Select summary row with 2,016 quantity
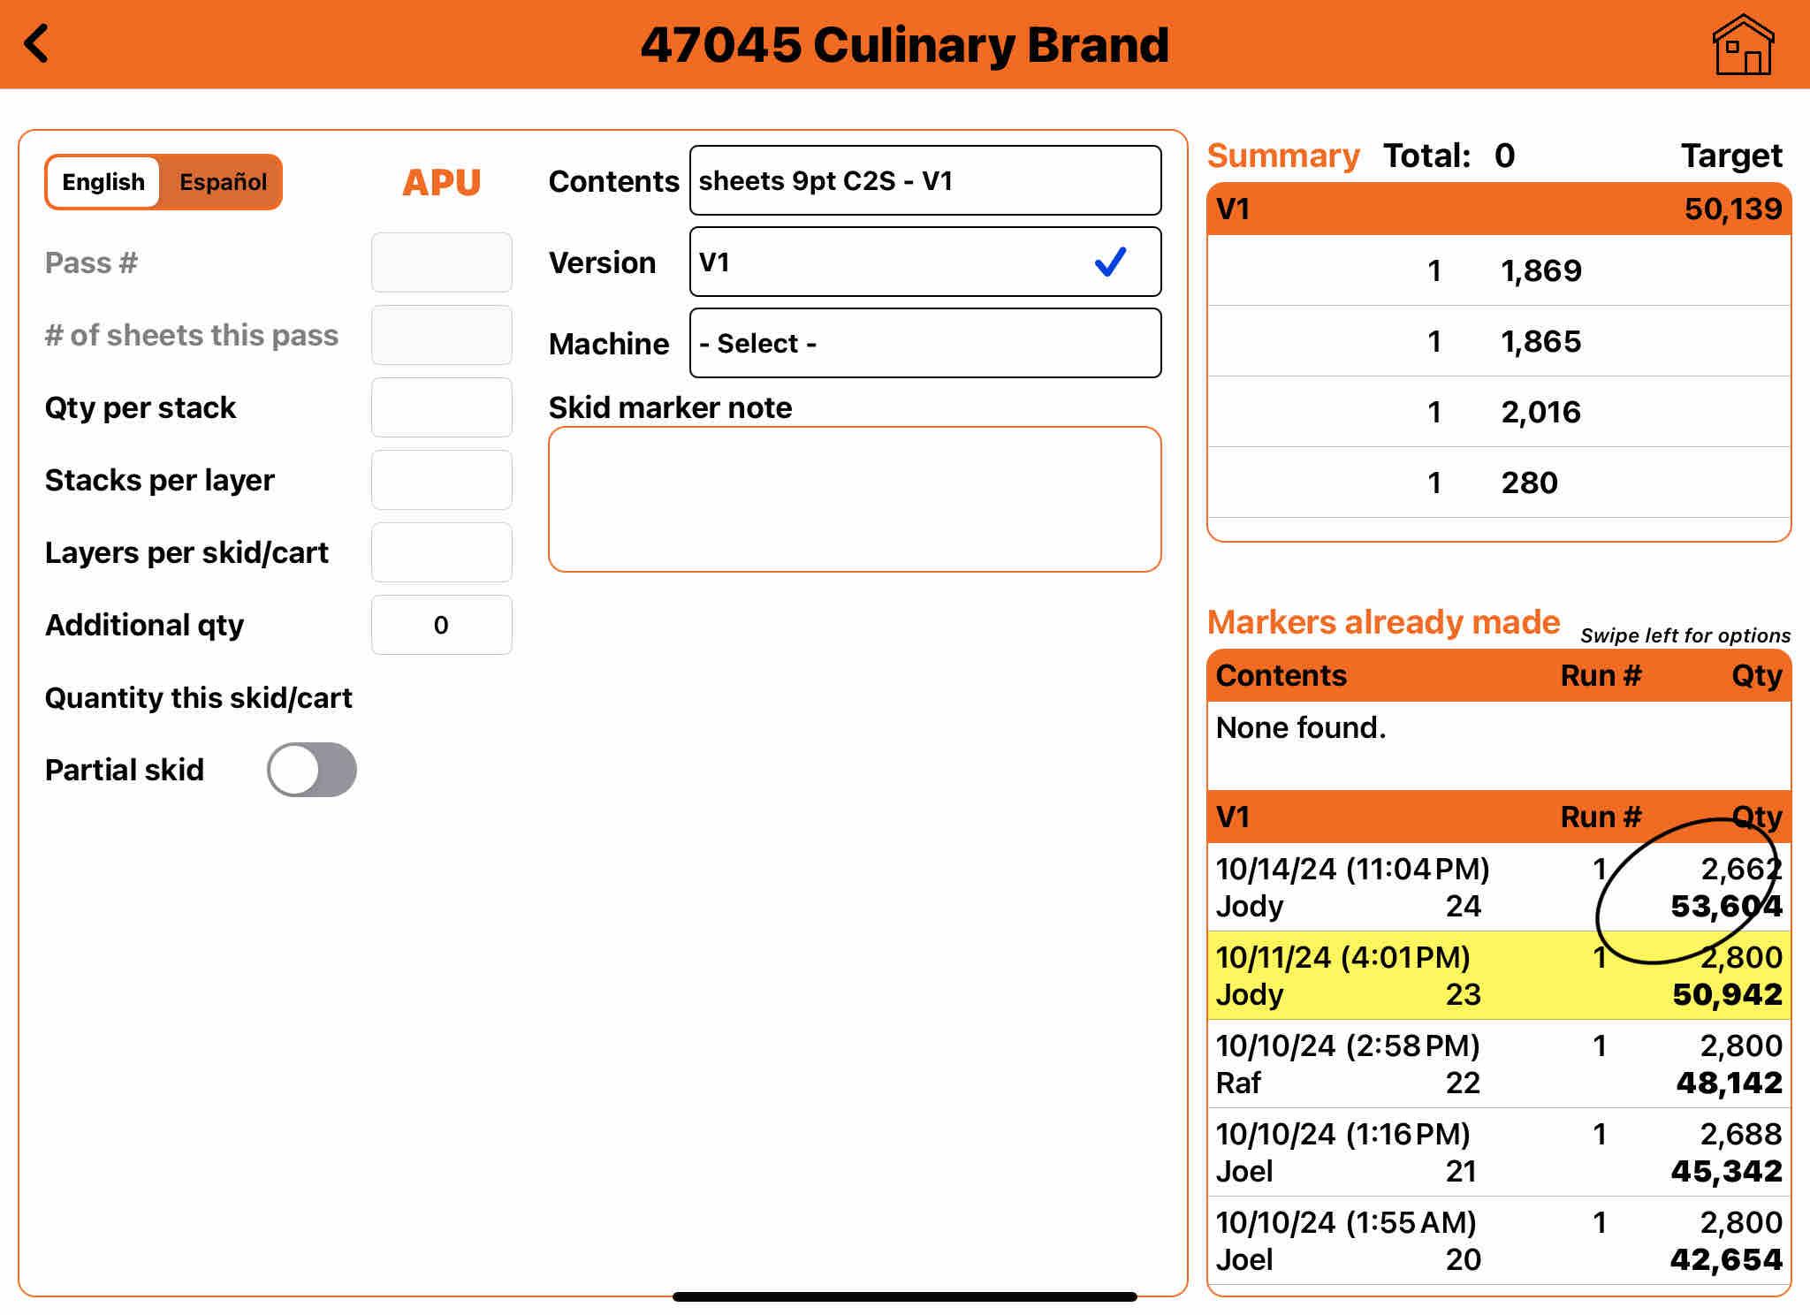The width and height of the screenshot is (1810, 1315). click(1498, 412)
